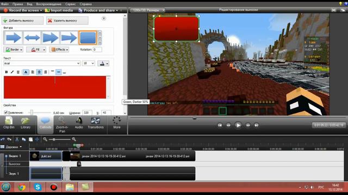Copy the timeline selection
The image size is (348, 195).
tap(24, 139)
